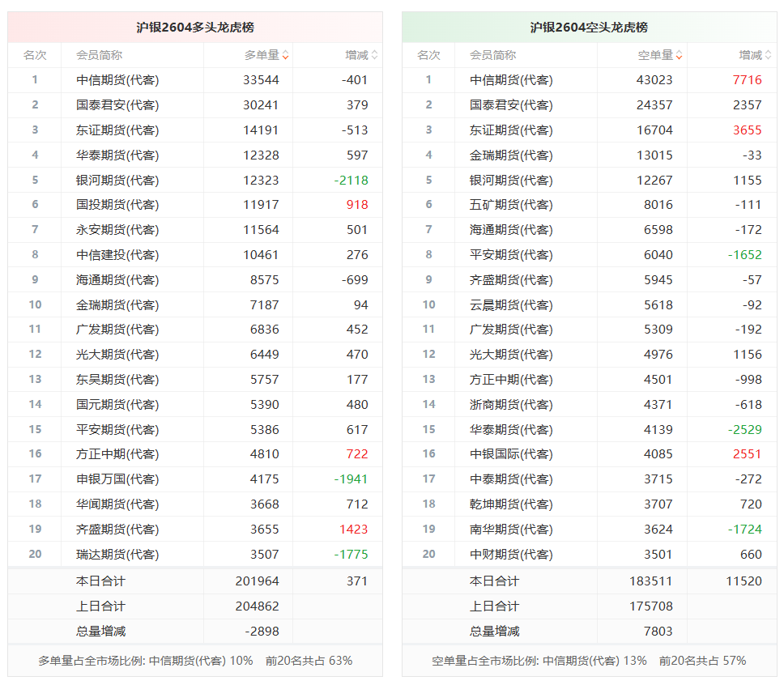Screen dimensions: 784x685
Task: Click total change value 7803
Action: tap(658, 631)
